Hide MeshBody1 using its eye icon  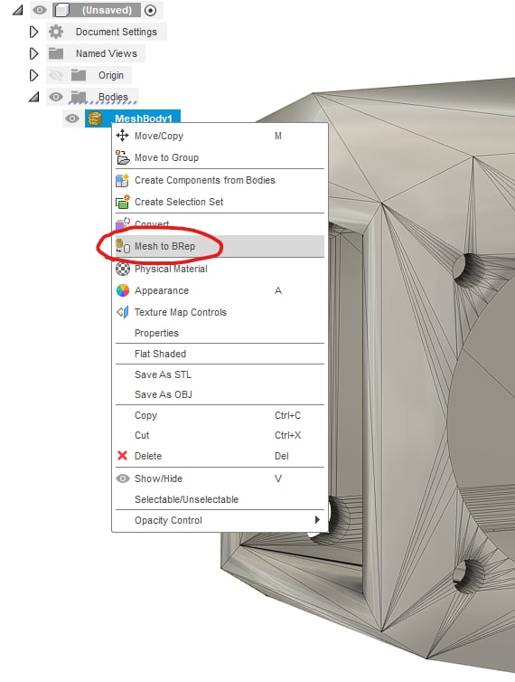point(72,118)
